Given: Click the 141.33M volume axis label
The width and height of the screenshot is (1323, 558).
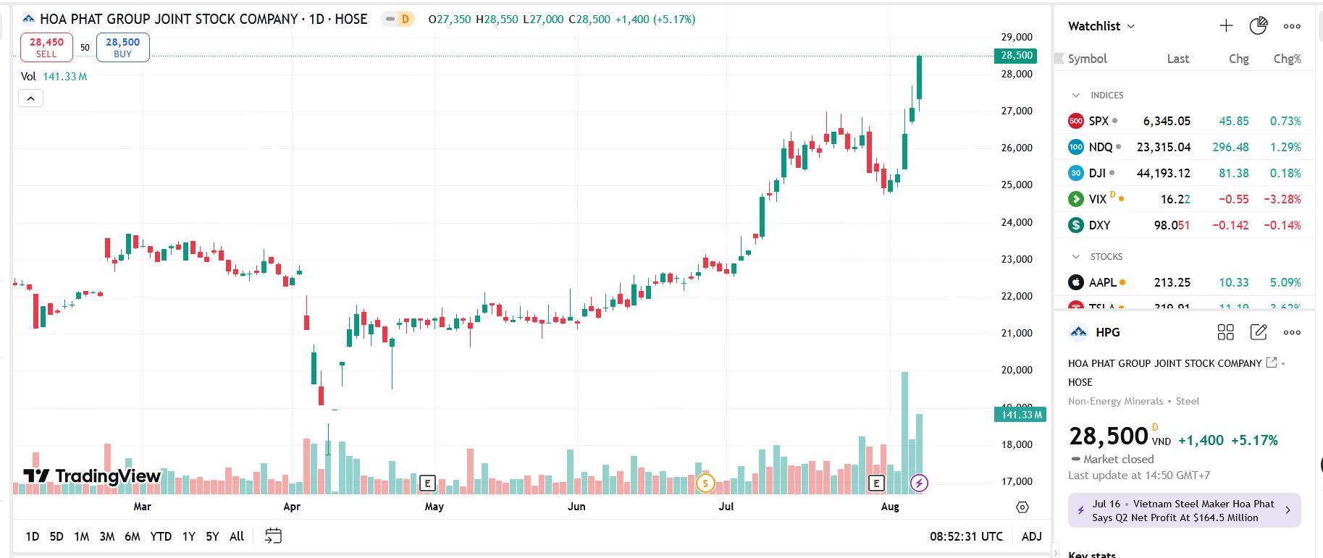Looking at the screenshot, I should 1020,415.
